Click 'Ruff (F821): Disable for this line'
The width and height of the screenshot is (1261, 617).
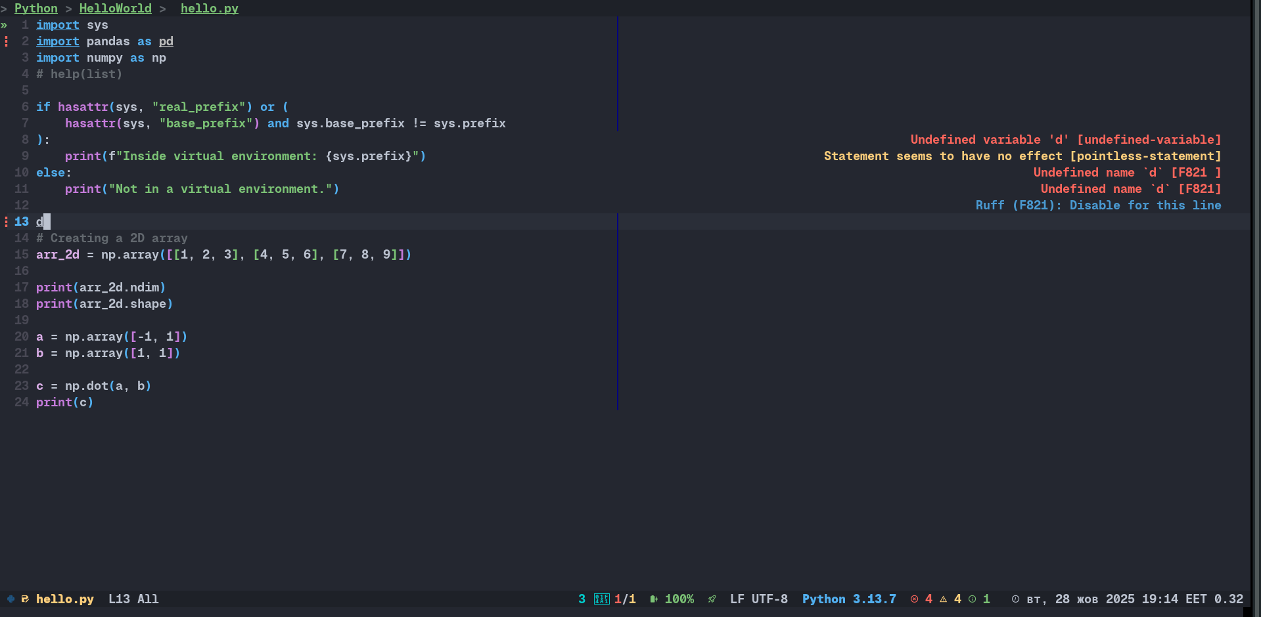pos(1097,205)
